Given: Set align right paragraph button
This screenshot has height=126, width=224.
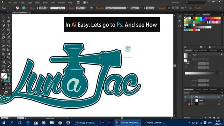Looking at the screenshot, I should tap(177, 8).
